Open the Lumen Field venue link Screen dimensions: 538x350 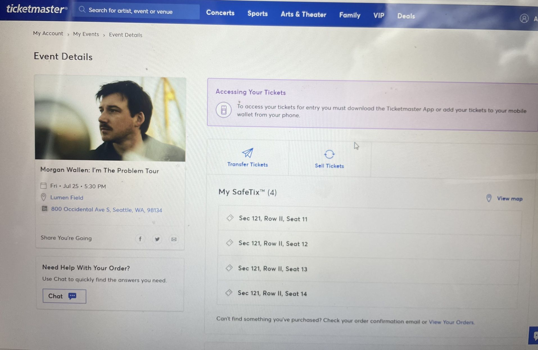coord(67,197)
